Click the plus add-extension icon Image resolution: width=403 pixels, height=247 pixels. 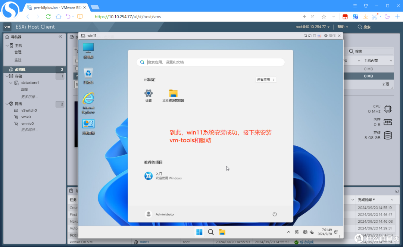[x=397, y=17]
